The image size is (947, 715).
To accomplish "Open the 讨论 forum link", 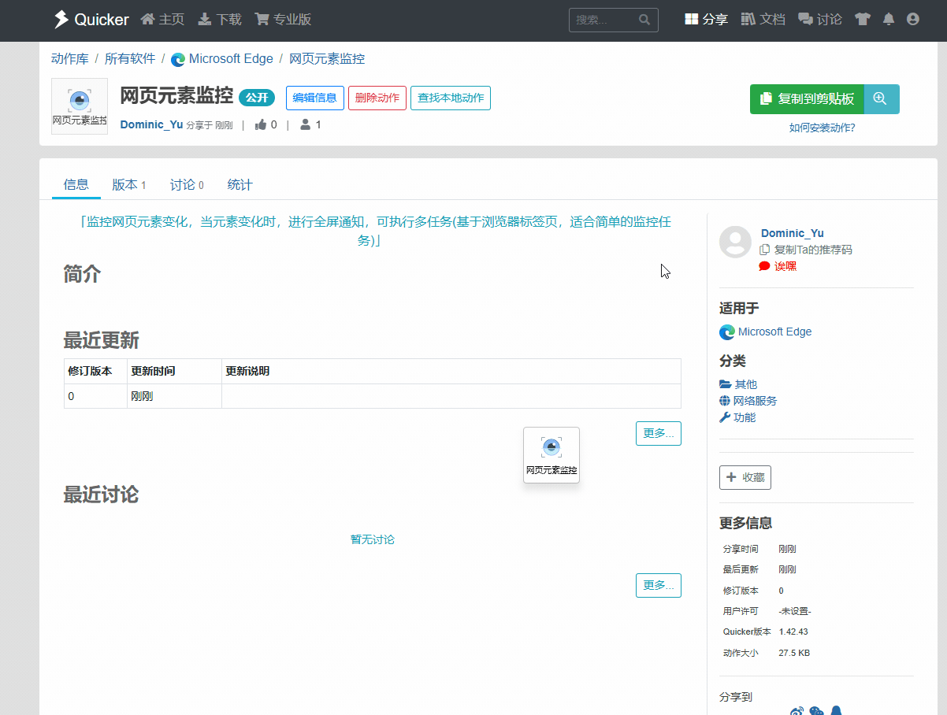I will (x=820, y=20).
